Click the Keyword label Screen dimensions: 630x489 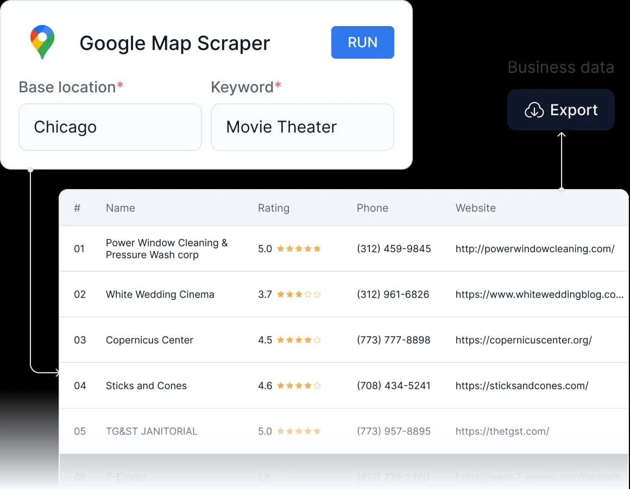246,87
